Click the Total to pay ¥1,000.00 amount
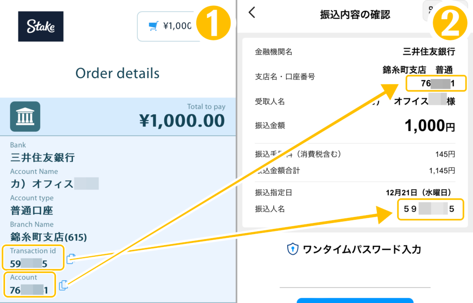The image size is (473, 303). click(x=182, y=121)
